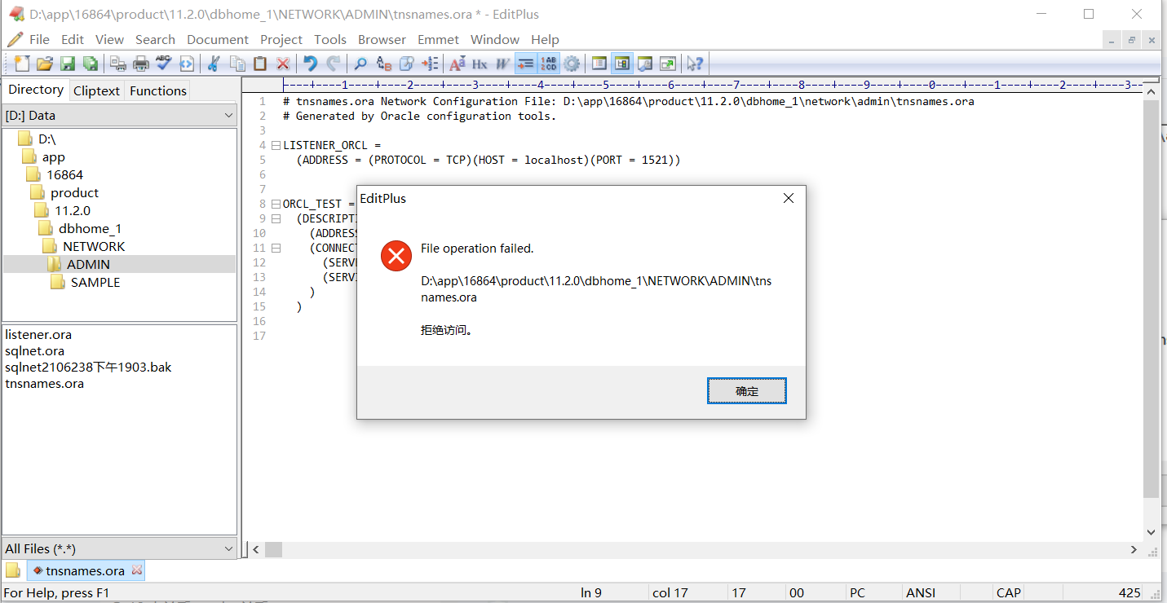The height and width of the screenshot is (603, 1167).
Task: Open the Replace (A to B) tool
Action: pyautogui.click(x=383, y=63)
